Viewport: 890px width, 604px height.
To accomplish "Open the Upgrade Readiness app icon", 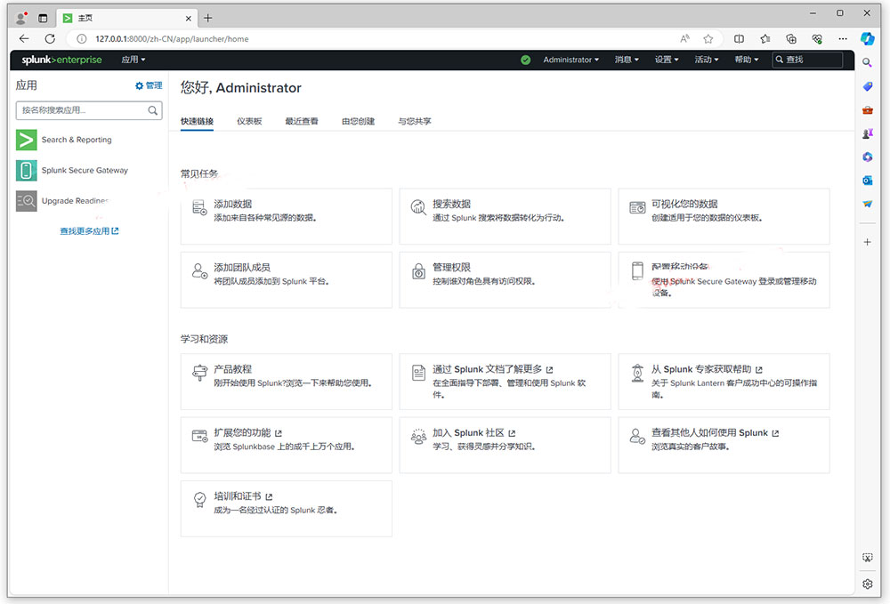I will coord(26,201).
